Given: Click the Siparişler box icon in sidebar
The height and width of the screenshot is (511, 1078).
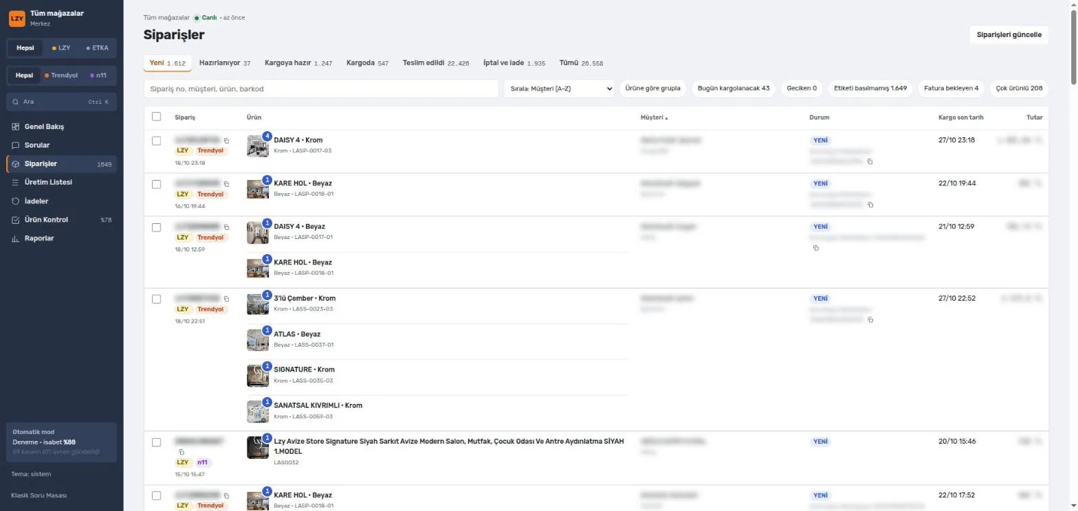Looking at the screenshot, I should click(x=16, y=164).
